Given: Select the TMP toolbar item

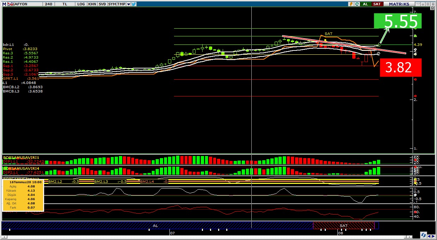Looking at the screenshot, I should 121,4.
